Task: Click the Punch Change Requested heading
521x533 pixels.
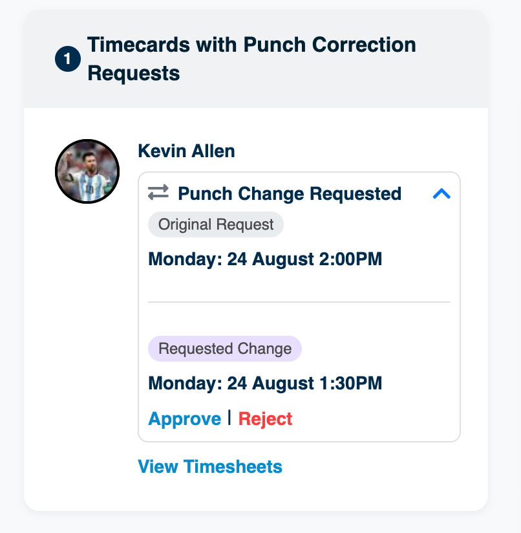Action: (x=290, y=194)
